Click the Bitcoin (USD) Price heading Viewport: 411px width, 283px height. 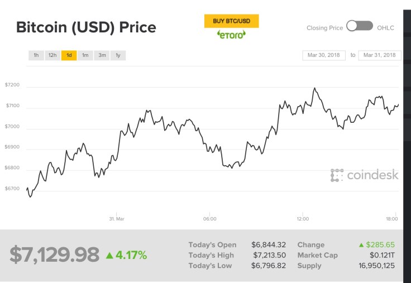(x=86, y=27)
